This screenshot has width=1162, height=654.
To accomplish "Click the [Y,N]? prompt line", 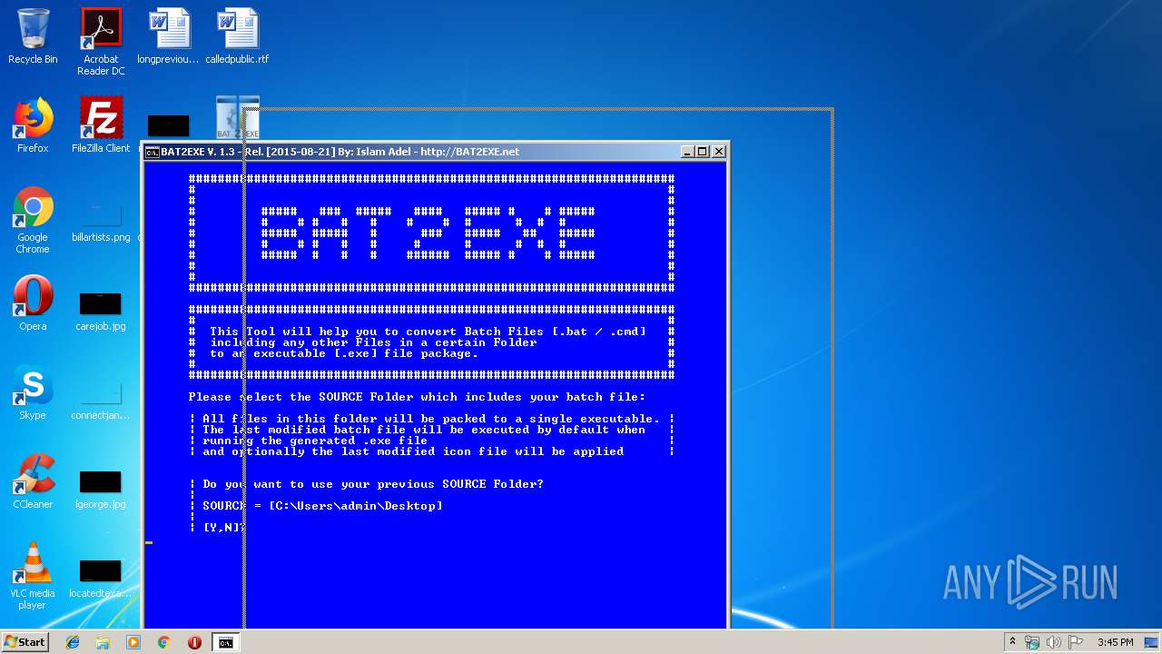I will [225, 528].
